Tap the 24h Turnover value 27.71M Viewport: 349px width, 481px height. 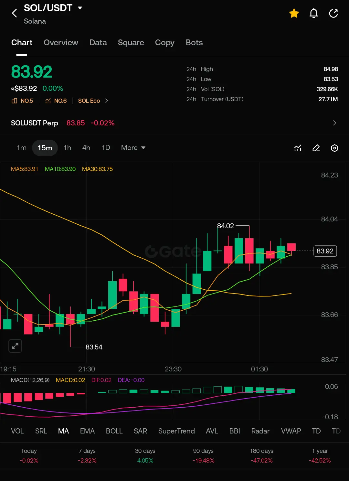[x=328, y=99]
